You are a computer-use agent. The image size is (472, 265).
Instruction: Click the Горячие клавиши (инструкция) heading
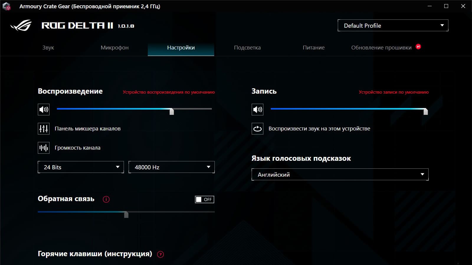click(95, 254)
